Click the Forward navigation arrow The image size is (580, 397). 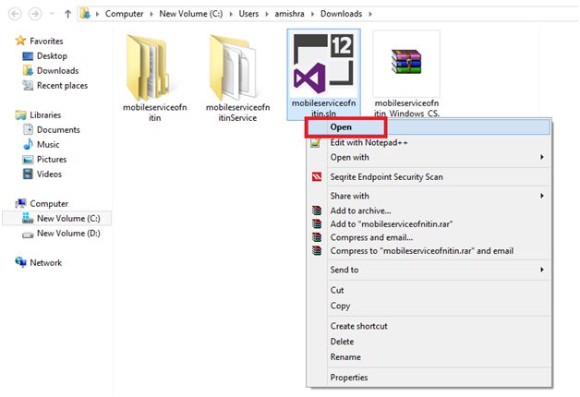coord(35,14)
